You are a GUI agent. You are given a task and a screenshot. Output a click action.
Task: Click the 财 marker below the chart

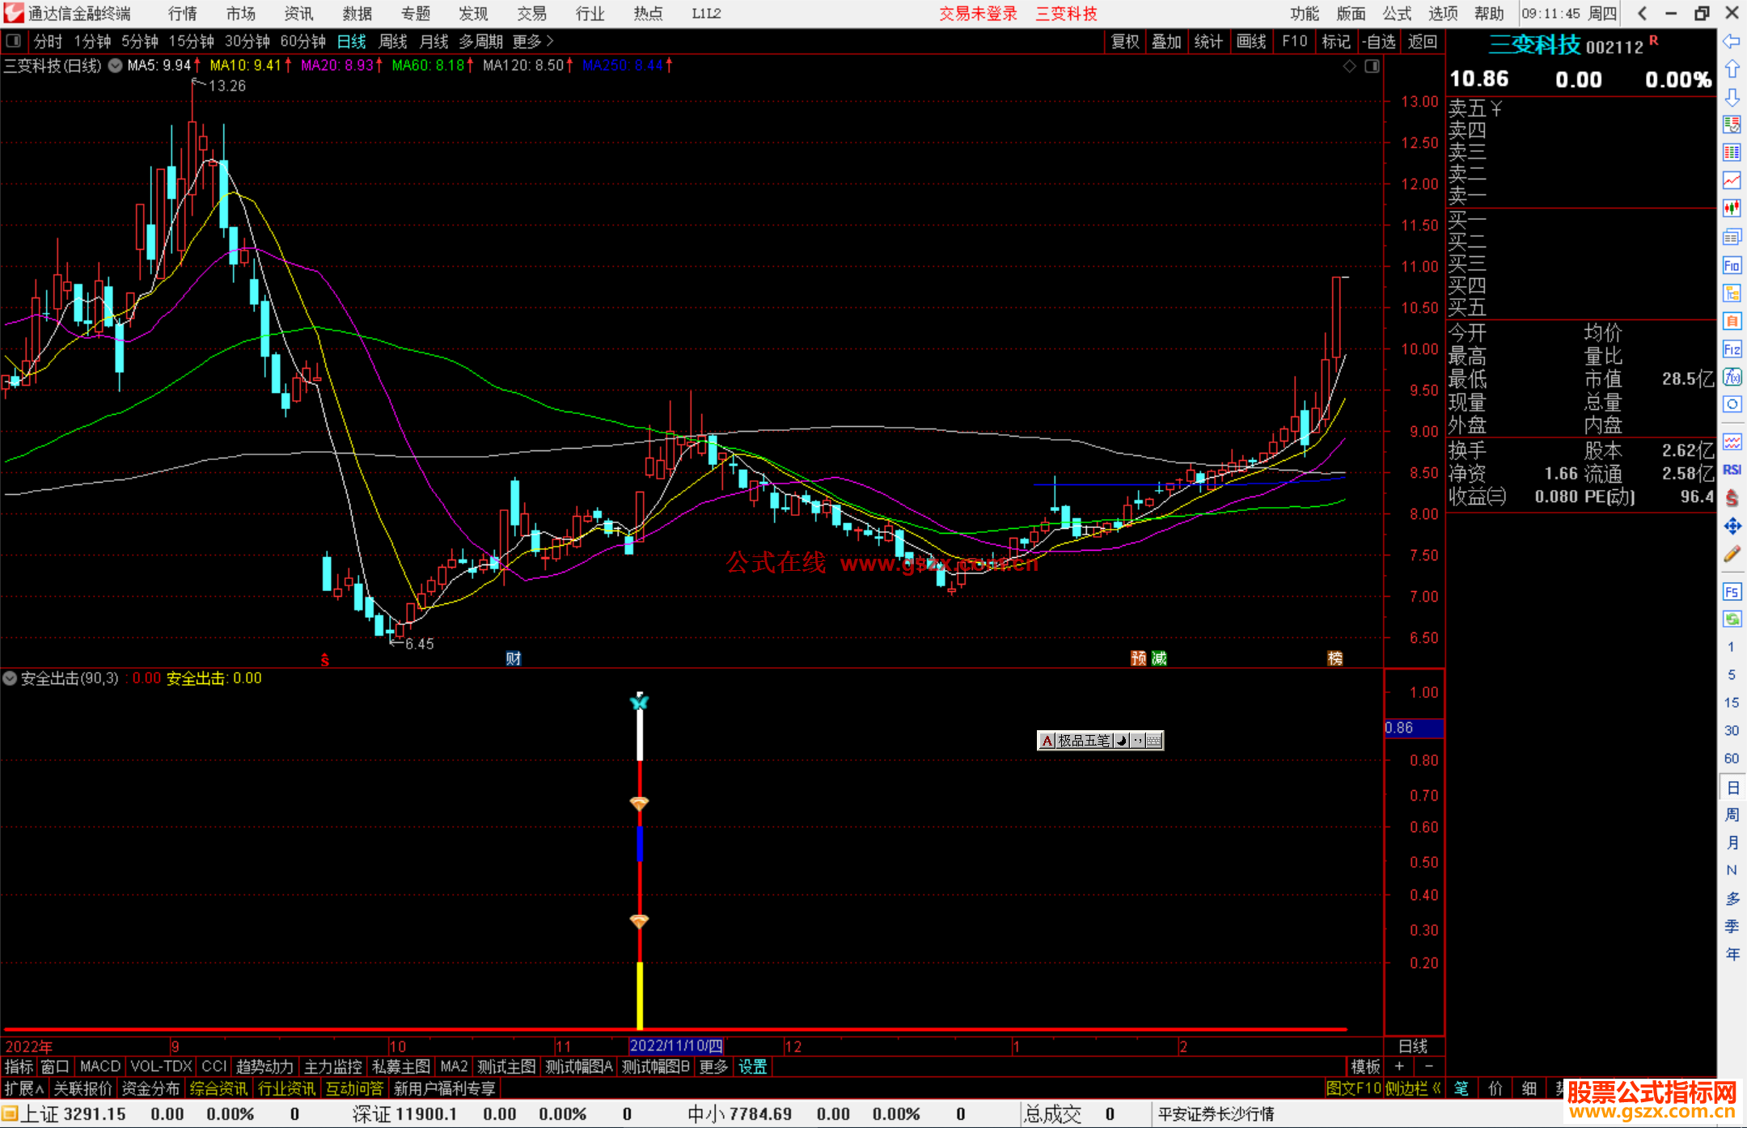513,658
